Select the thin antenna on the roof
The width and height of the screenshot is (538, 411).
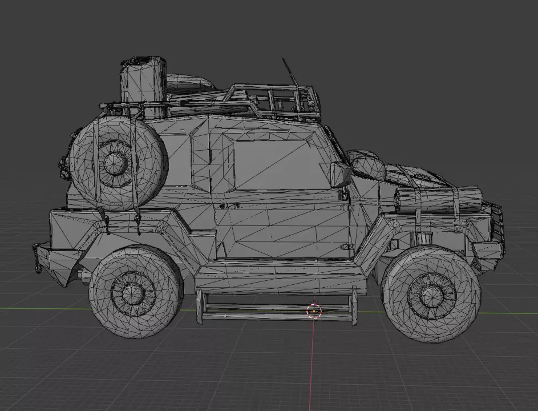tap(290, 72)
